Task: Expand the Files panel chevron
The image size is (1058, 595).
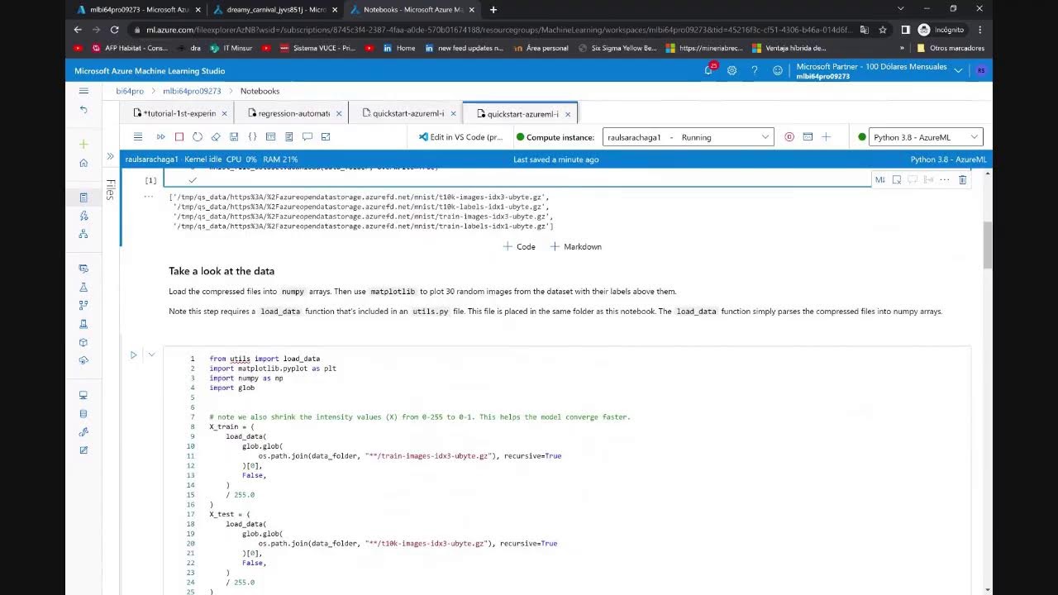Action: click(110, 156)
